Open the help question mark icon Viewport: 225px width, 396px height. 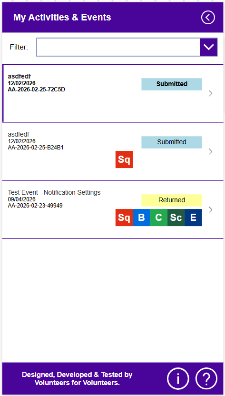coord(206,378)
